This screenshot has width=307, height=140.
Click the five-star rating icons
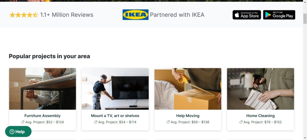tap(24, 15)
